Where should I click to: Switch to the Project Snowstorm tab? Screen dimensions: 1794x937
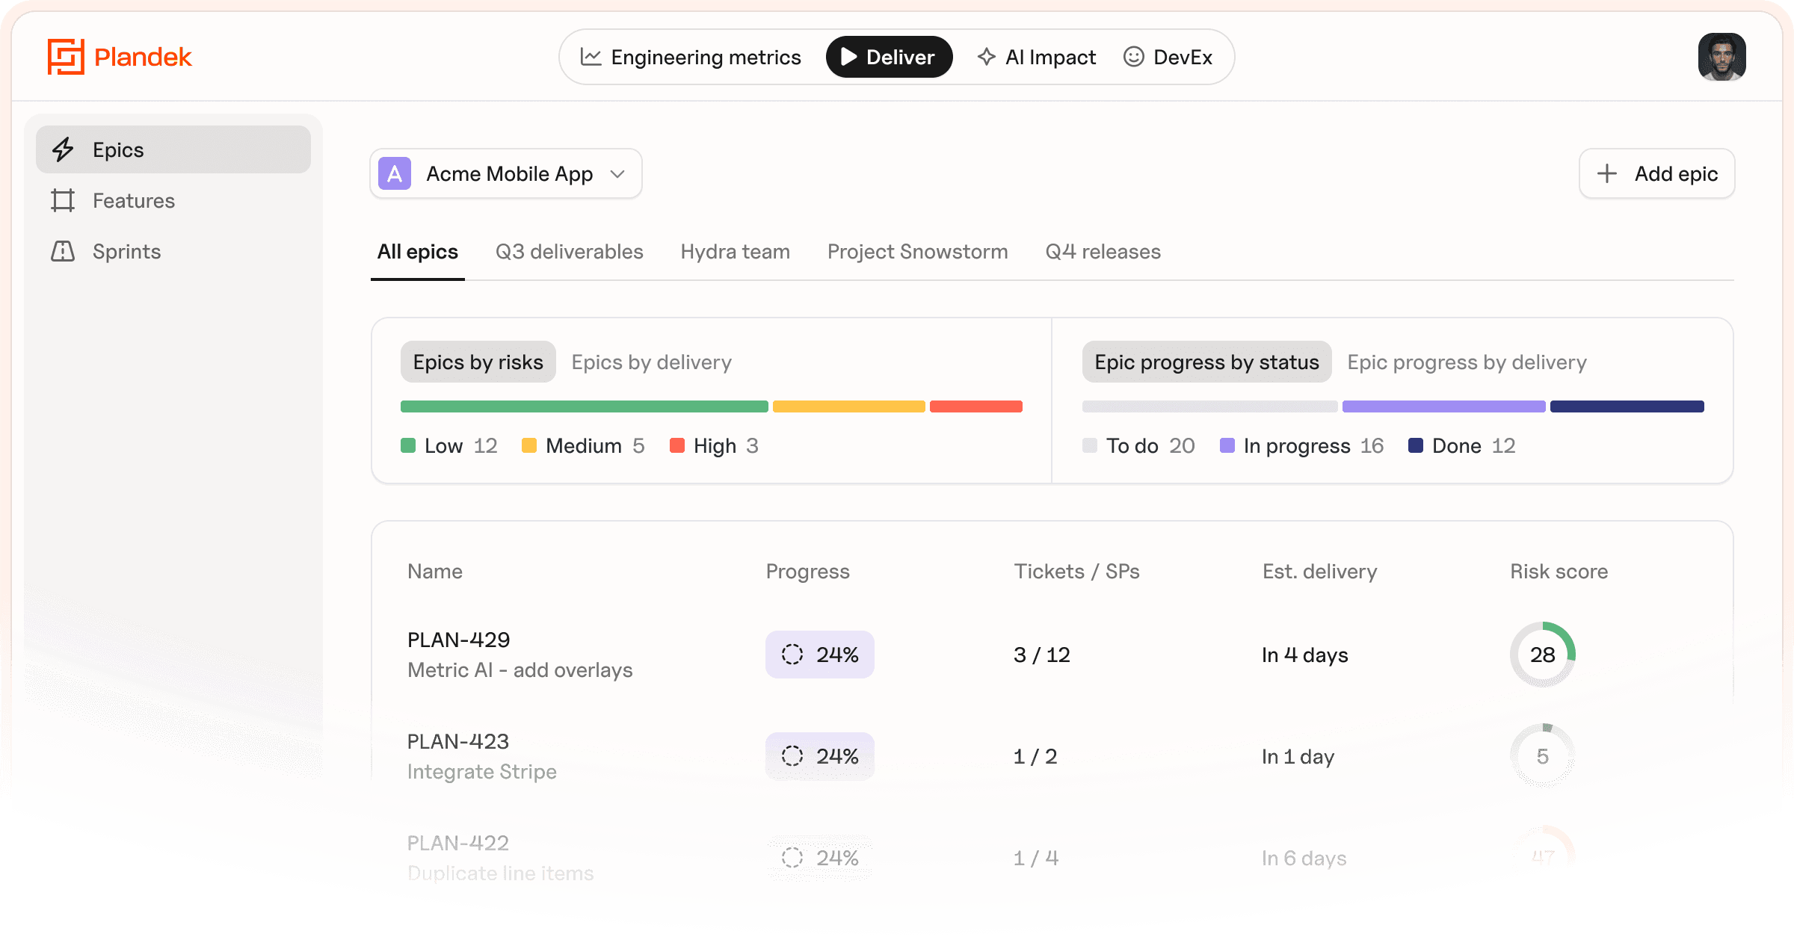(917, 252)
